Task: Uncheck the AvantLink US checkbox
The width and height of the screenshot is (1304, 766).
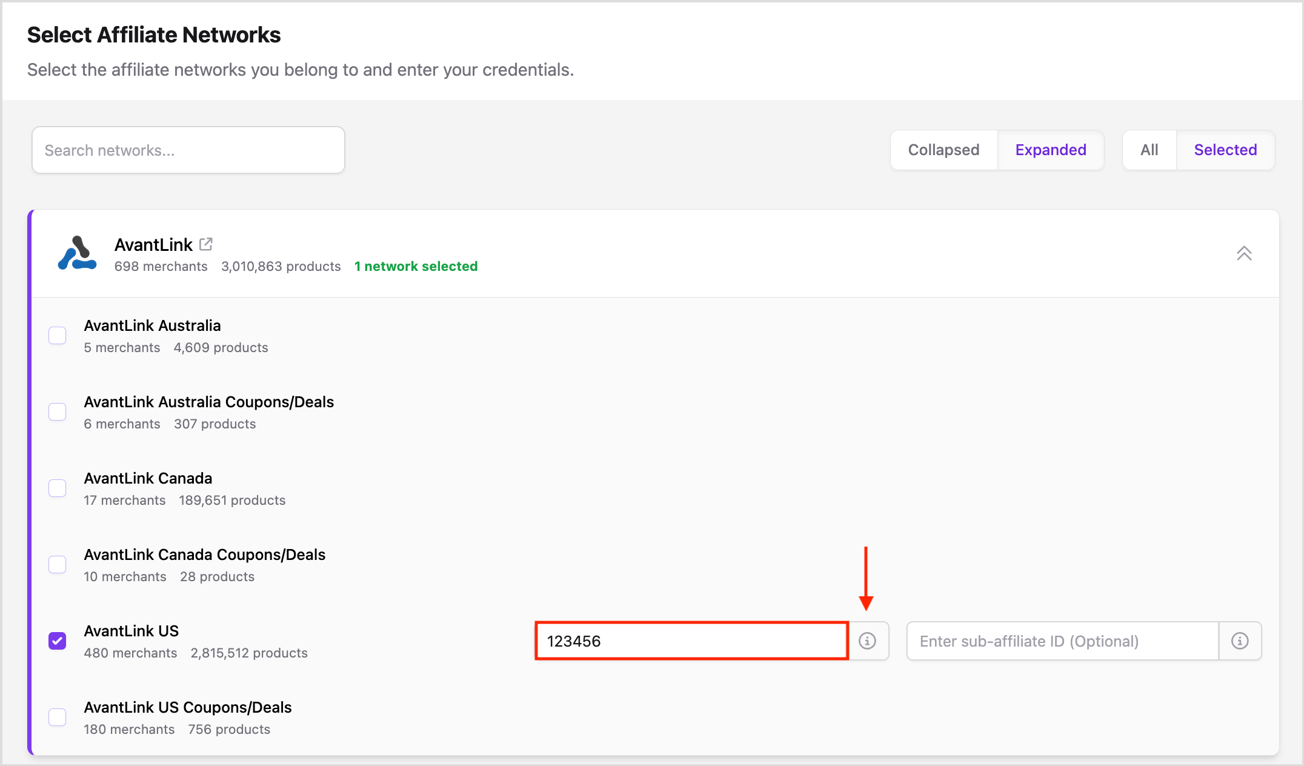Action: point(58,641)
